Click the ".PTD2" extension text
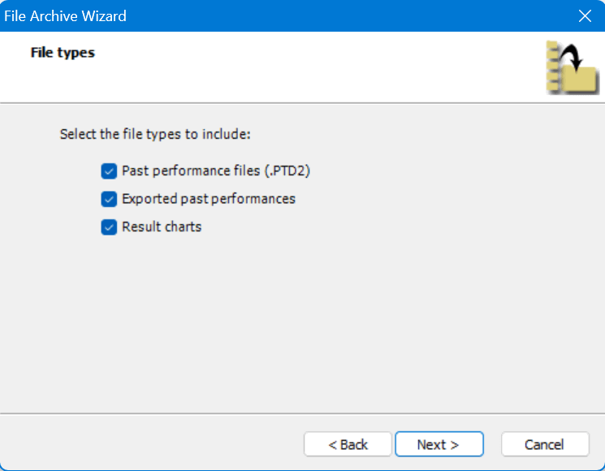This screenshot has width=605, height=471. [288, 171]
